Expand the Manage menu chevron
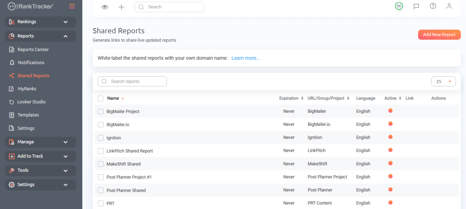This screenshot has width=466, height=209. click(66, 142)
